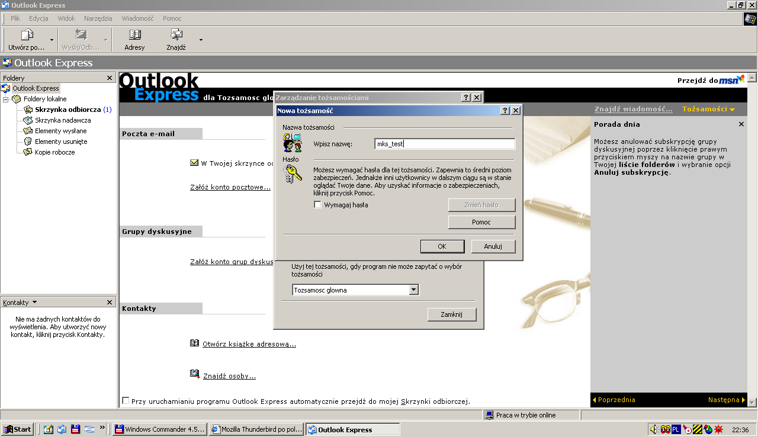Viewport: 758px width, 437px height.
Task: Close the Porada dnia tip panel
Action: point(741,124)
